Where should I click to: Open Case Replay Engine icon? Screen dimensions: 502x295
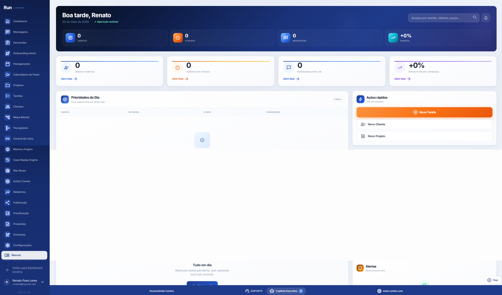[x=7, y=160]
